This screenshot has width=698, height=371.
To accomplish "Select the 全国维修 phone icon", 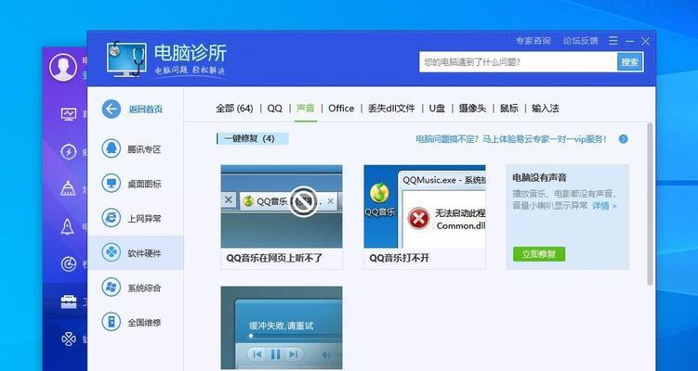I will pos(111,322).
